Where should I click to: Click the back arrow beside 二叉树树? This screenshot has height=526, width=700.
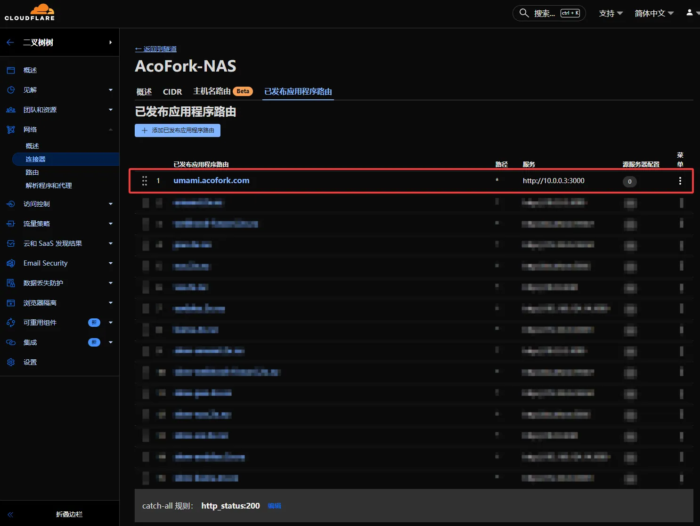(x=10, y=42)
